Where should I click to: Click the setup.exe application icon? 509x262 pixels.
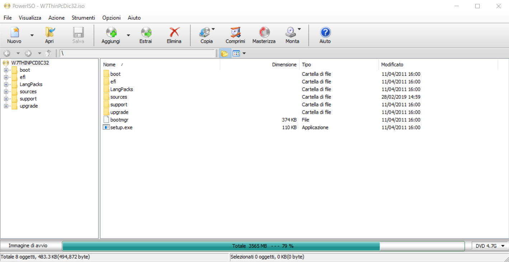[x=106, y=127]
